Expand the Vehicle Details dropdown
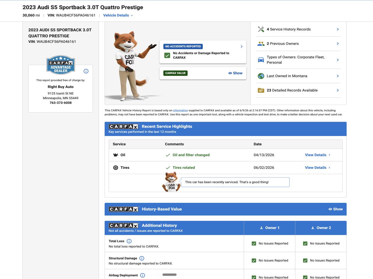373x279 pixels. click(x=118, y=15)
